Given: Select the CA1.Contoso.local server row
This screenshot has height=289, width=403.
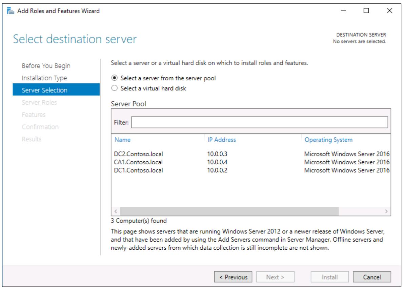Looking at the screenshot, I should (251, 162).
